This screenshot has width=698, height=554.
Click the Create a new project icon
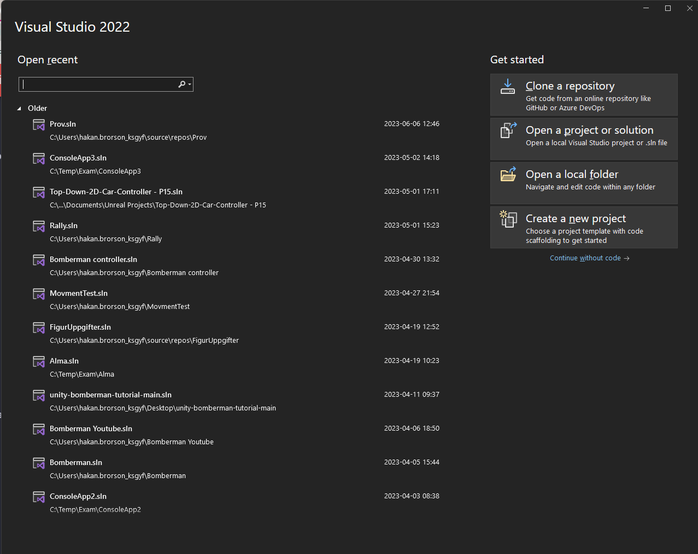pyautogui.click(x=508, y=219)
